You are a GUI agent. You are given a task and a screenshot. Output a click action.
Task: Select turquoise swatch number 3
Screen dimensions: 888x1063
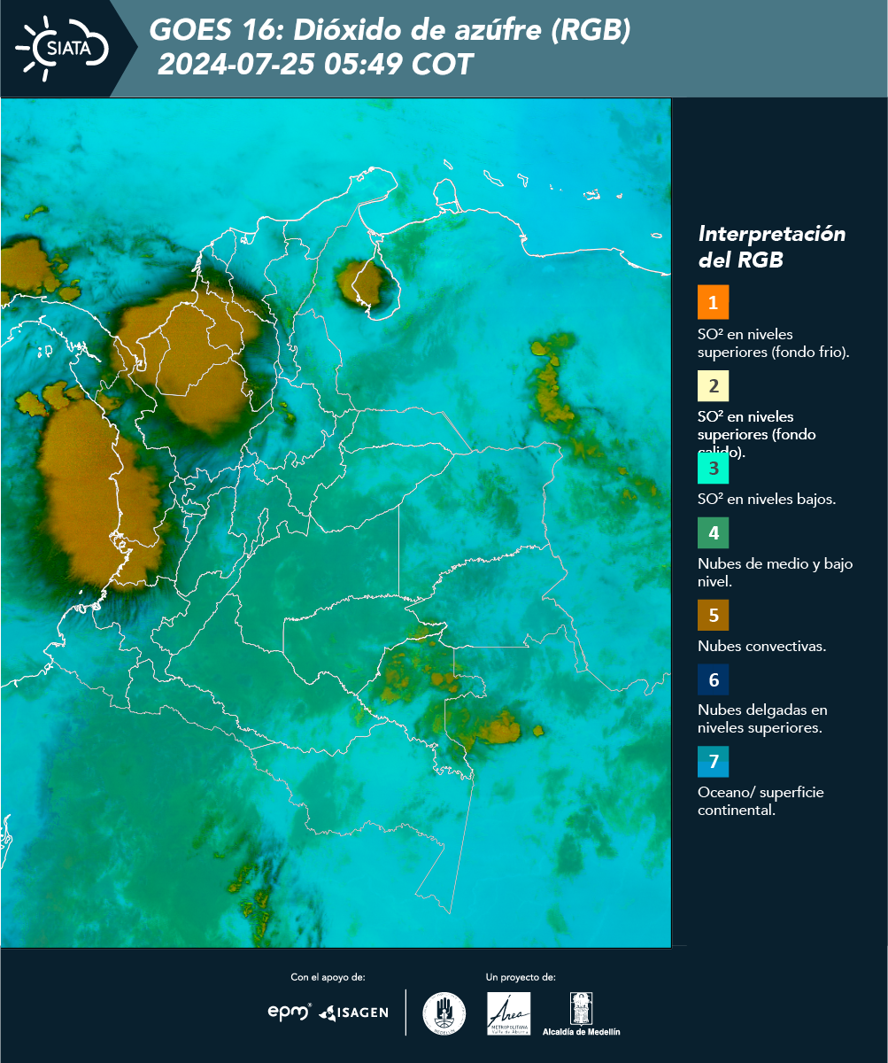point(713,468)
